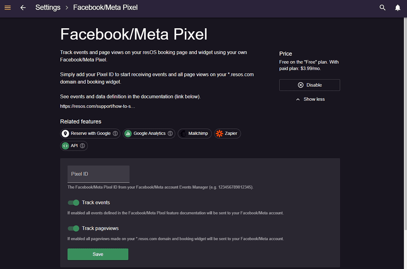
Task: Open the Mailchimp feature chip
Action: [x=195, y=133]
